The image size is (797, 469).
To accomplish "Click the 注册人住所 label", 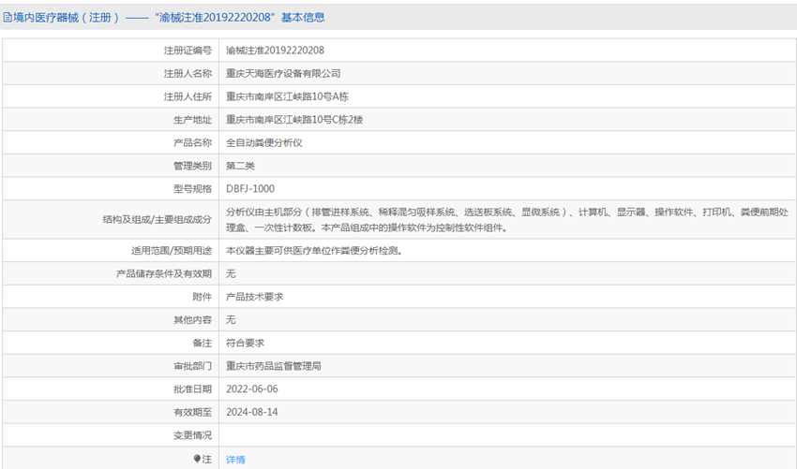I will [188, 96].
